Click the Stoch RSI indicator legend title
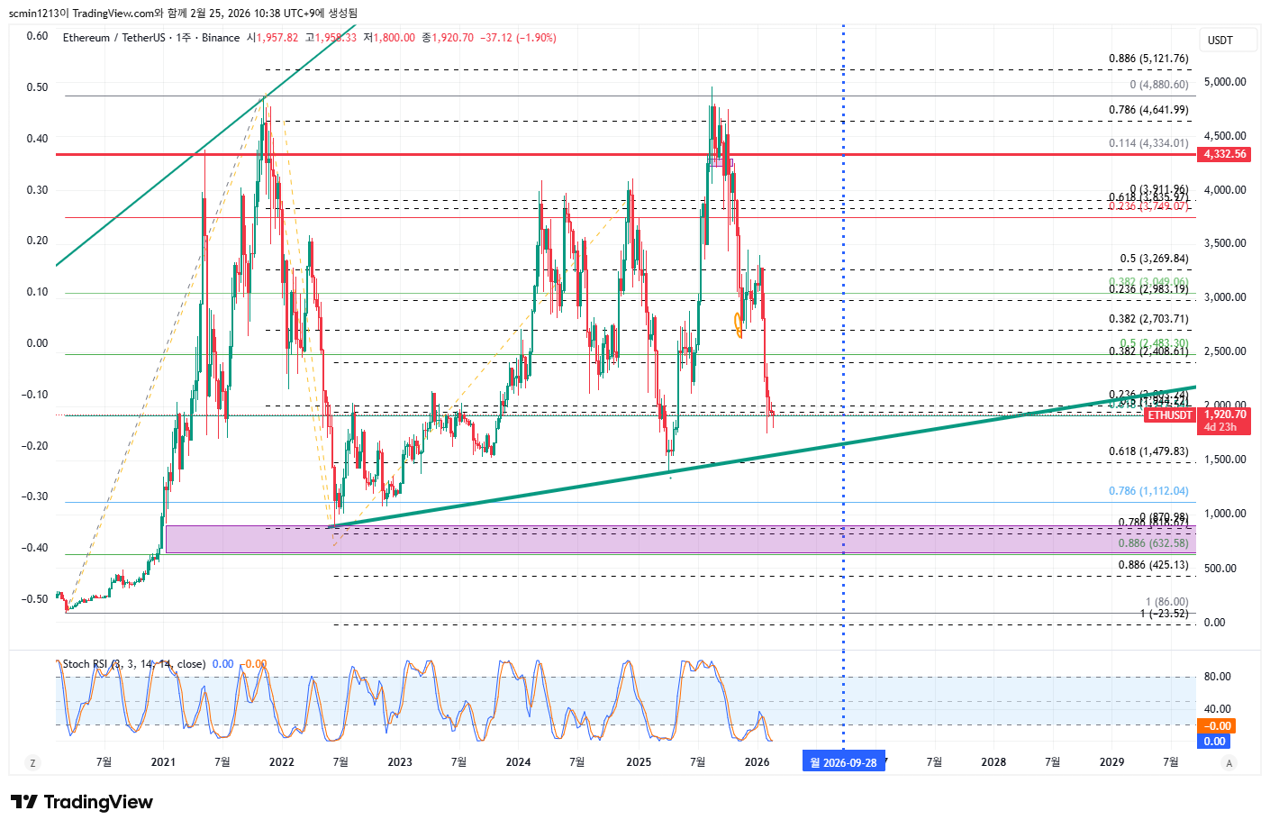Viewport: 1270px width, 829px height. tap(133, 664)
